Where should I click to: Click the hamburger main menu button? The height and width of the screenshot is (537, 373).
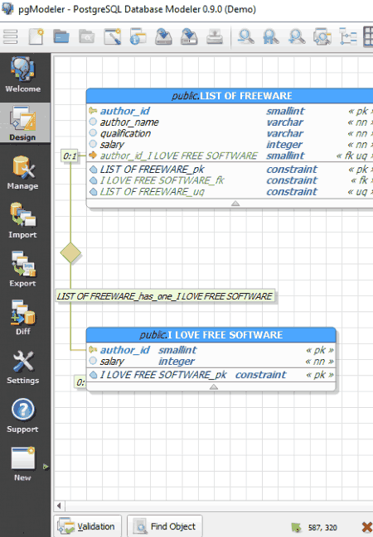click(x=10, y=36)
